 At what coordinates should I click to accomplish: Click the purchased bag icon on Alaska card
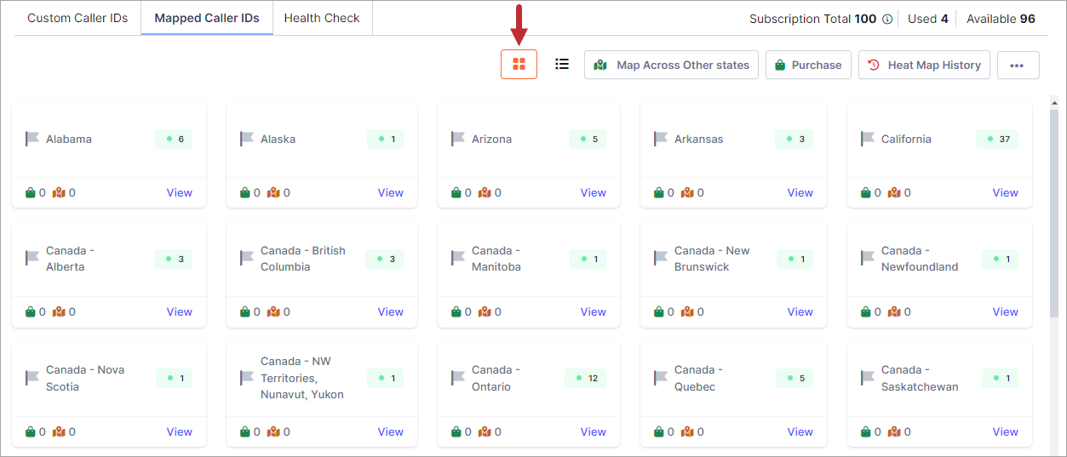[245, 192]
